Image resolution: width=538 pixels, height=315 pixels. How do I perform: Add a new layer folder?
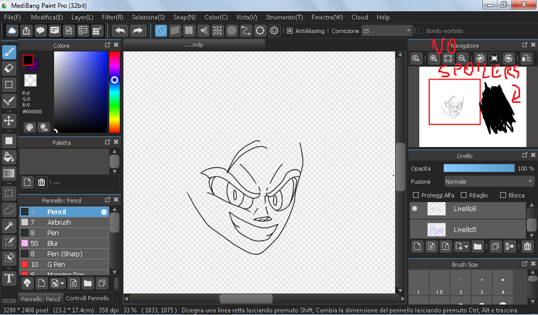pos(477,246)
